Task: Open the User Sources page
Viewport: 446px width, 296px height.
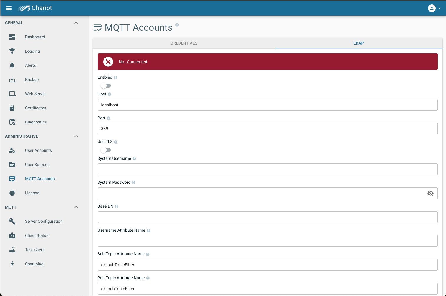Action: pyautogui.click(x=37, y=165)
